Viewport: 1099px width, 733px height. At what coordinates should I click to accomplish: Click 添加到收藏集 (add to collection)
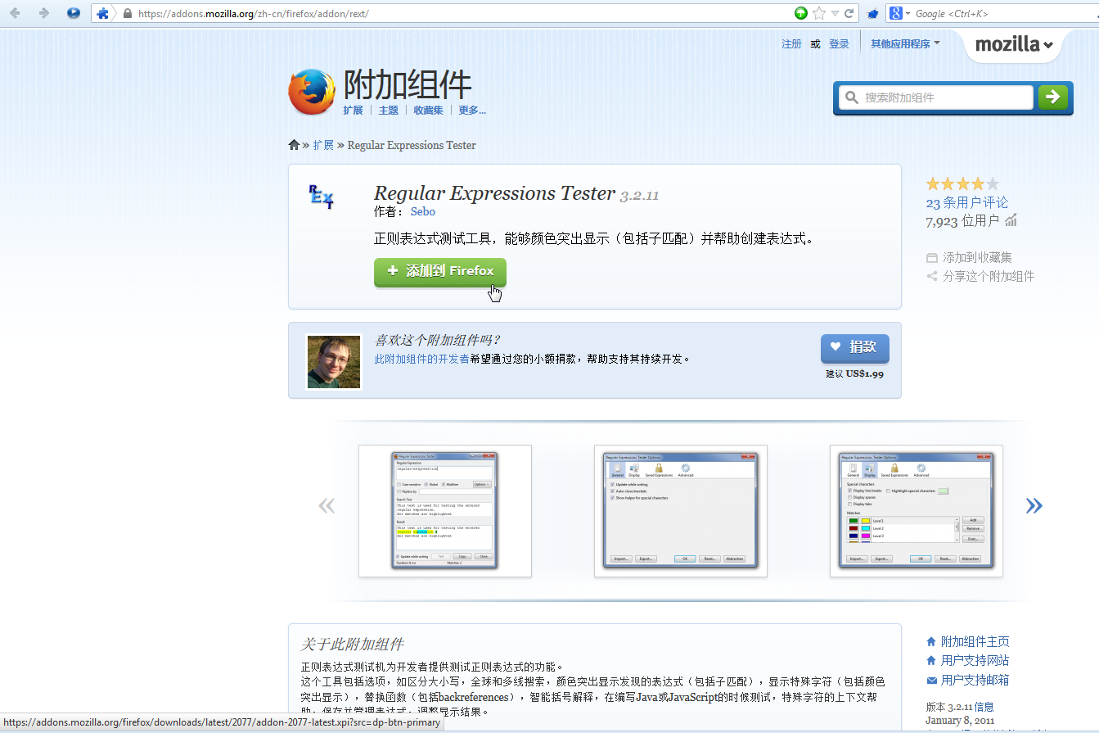click(969, 257)
